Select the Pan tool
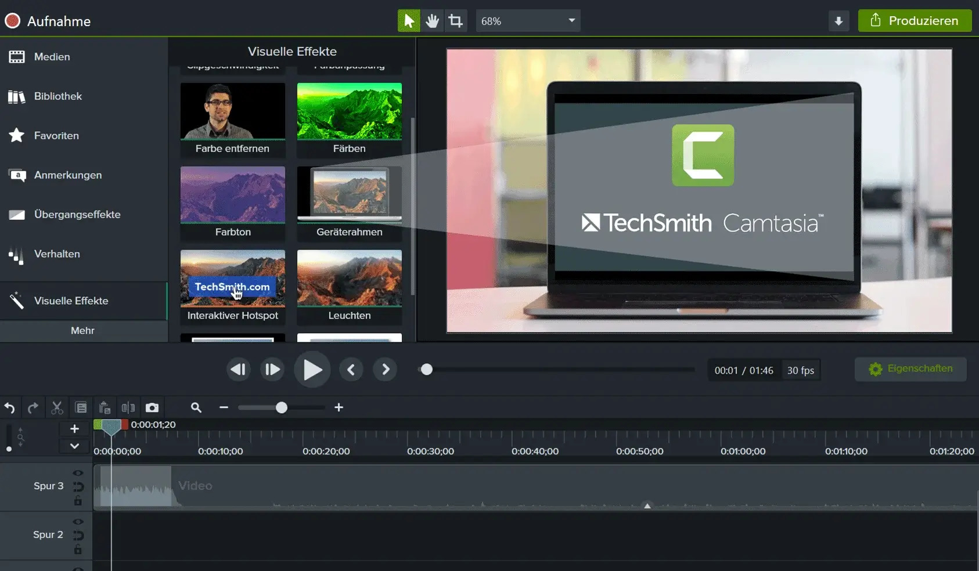The image size is (979, 571). (433, 20)
